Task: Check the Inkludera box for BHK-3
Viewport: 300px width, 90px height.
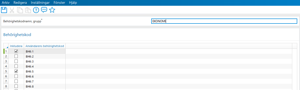Action: (16, 61)
